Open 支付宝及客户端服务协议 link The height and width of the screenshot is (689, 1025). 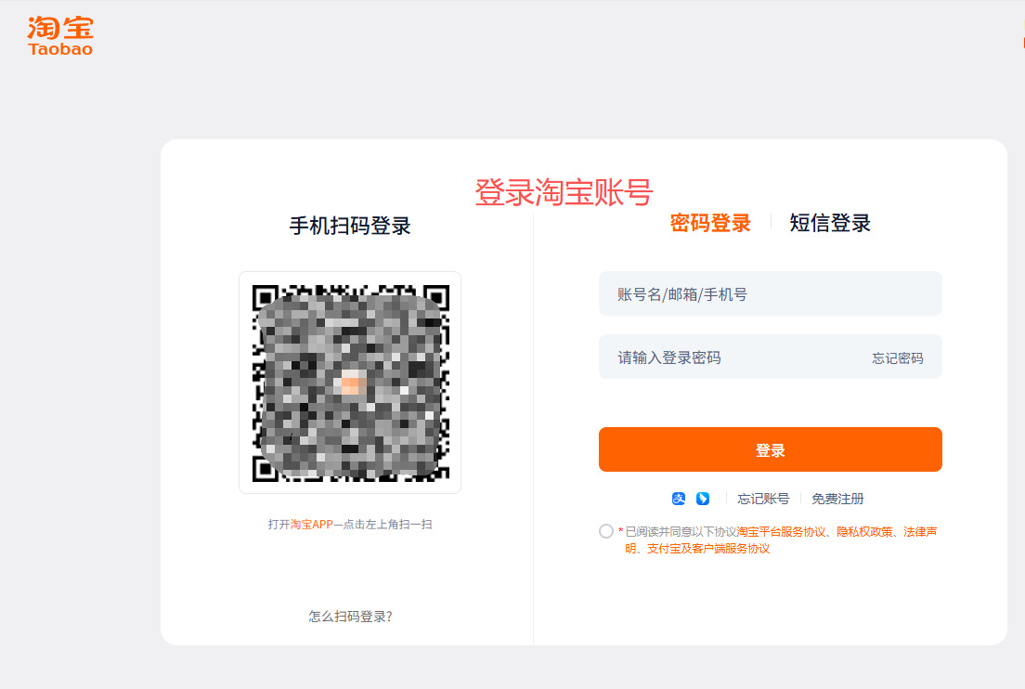point(708,549)
